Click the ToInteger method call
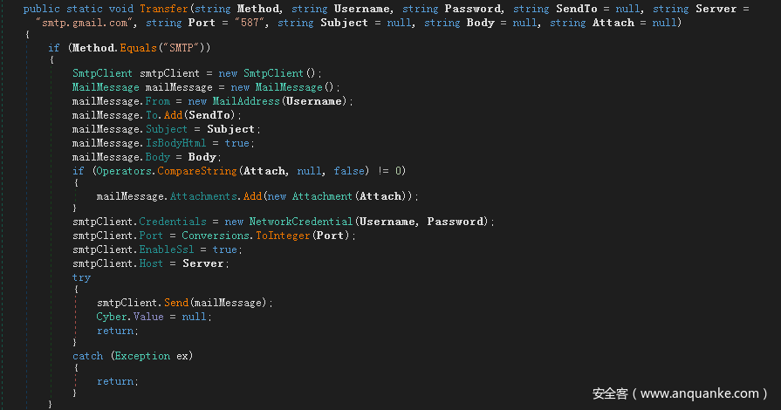Image resolution: width=781 pixels, height=410 pixels. tap(282, 236)
